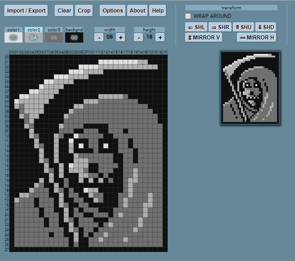Flip sprite with MIRROR H button
The image size is (295, 261).
[x=256, y=37]
